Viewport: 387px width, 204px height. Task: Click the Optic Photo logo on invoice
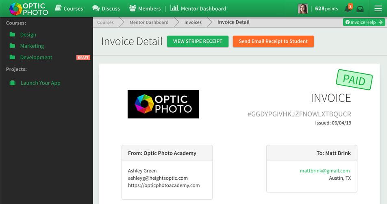point(163,104)
